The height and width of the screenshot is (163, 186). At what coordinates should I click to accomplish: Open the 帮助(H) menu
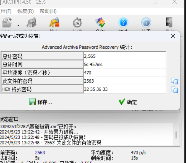pyautogui.click(x=48, y=11)
